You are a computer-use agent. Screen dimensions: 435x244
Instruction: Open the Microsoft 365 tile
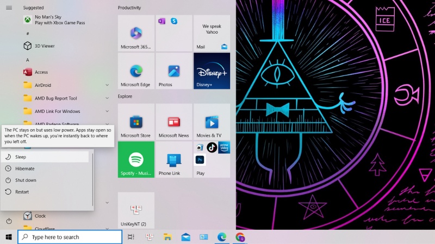(x=136, y=33)
